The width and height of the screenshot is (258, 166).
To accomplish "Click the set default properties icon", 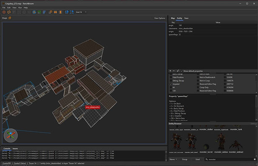I will [x=178, y=71].
